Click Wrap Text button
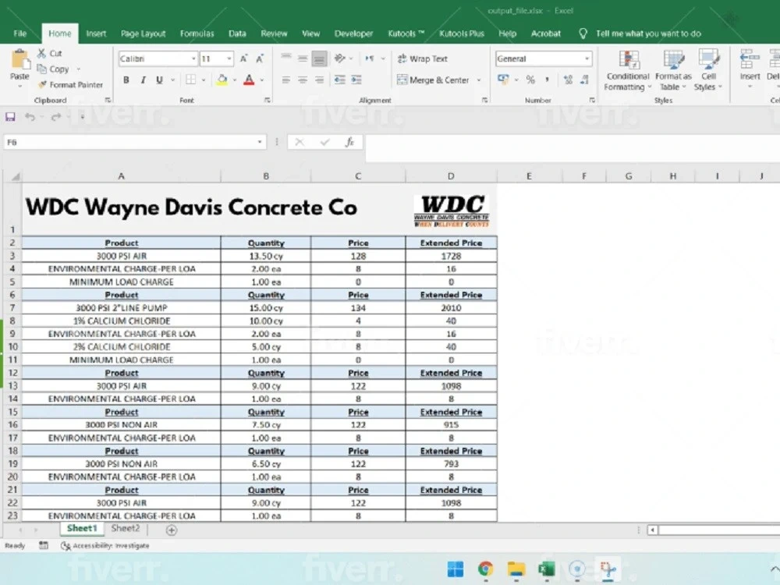Viewport: 780px width, 585px height. point(422,58)
